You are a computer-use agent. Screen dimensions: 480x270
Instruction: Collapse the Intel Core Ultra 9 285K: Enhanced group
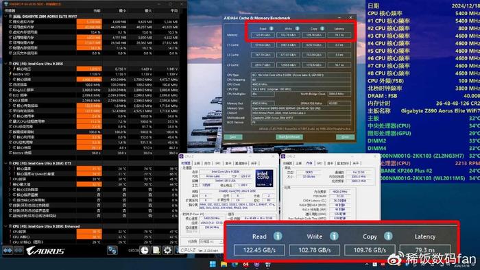[5, 226]
